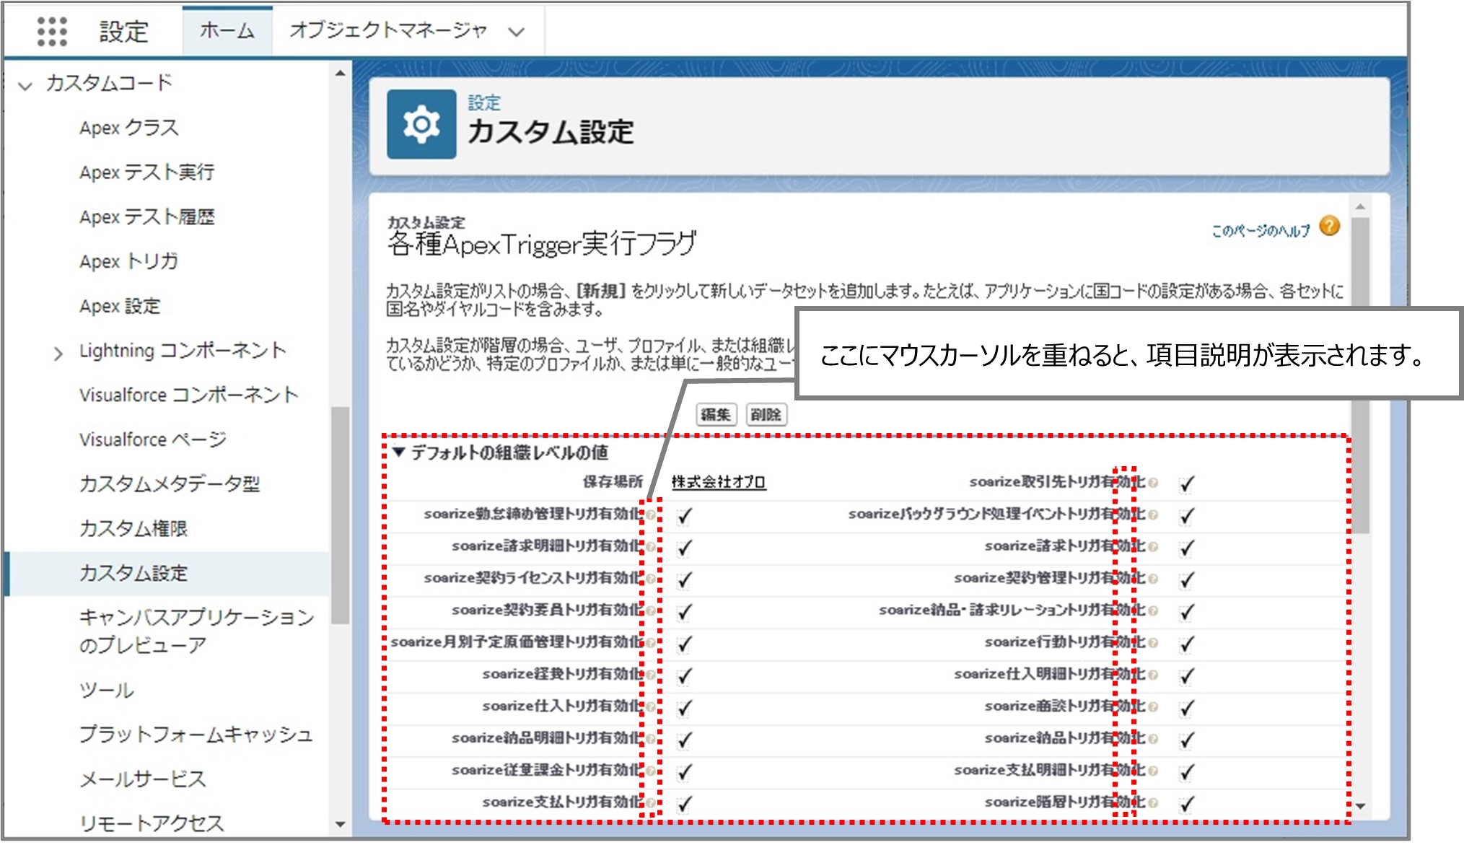Click help icon beside soarize支払トリガ有効化

pyautogui.click(x=651, y=803)
